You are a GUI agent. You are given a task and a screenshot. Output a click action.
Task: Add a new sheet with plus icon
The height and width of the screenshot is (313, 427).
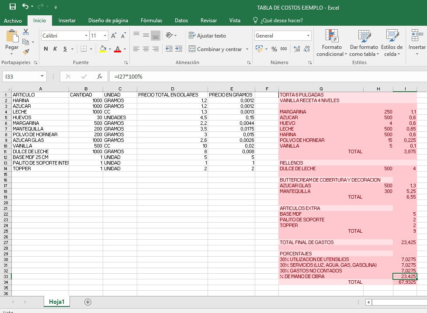point(88,302)
